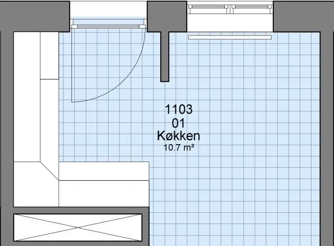Click the door frame at the top opening
334x246 pixels.
109,26
